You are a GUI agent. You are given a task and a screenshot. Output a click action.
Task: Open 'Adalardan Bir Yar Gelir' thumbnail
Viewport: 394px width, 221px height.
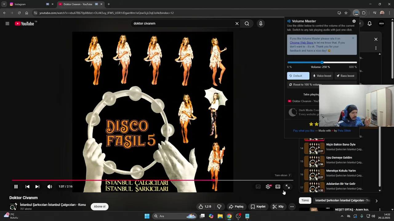(x=314, y=187)
